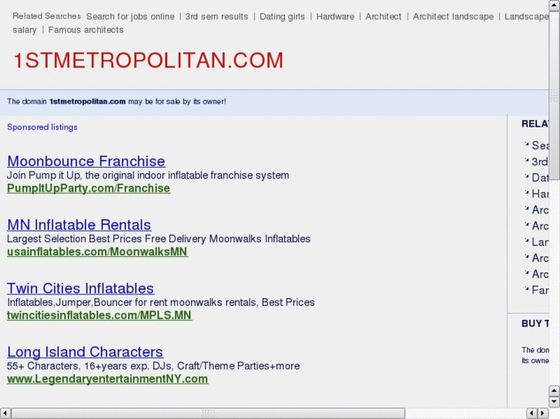560x419 pixels.
Task: Open 'Search for jobs online' related search
Action: pos(130,16)
